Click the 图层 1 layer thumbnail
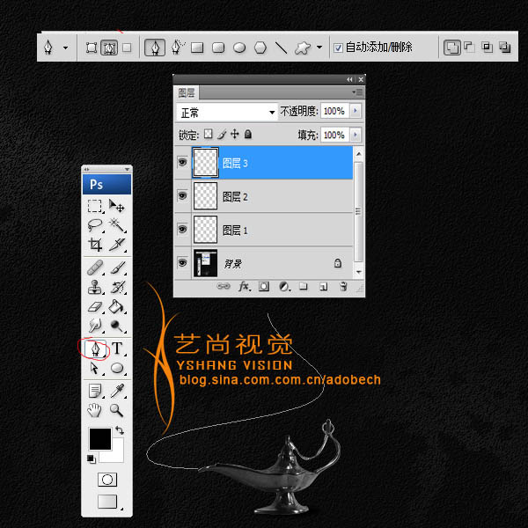Image resolution: width=528 pixels, height=528 pixels. click(x=205, y=230)
